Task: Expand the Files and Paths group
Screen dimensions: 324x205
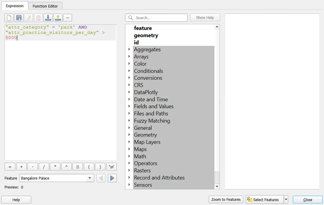Action: pos(129,113)
